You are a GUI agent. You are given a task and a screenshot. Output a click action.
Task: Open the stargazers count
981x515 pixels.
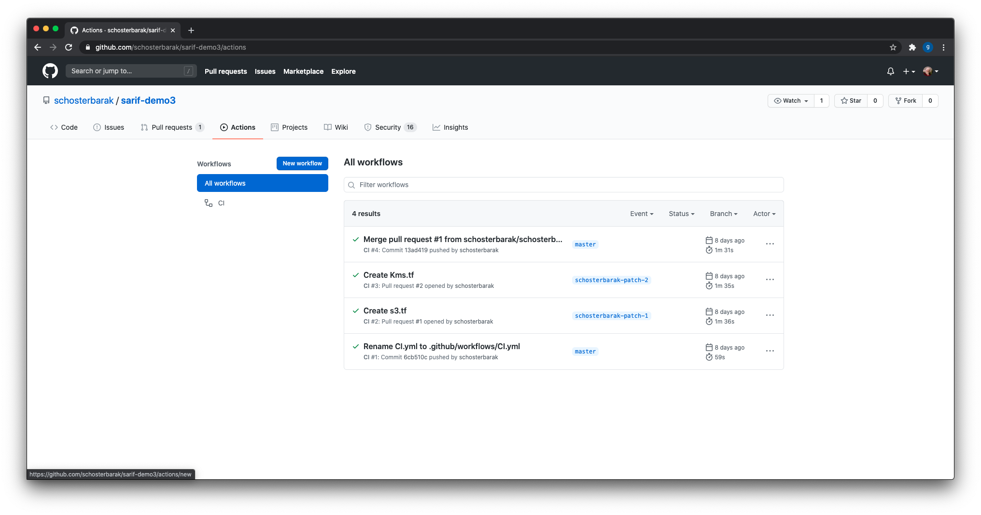pyautogui.click(x=875, y=101)
